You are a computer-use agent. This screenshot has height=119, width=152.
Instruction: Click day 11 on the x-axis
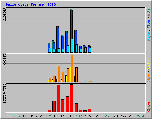(53, 116)
